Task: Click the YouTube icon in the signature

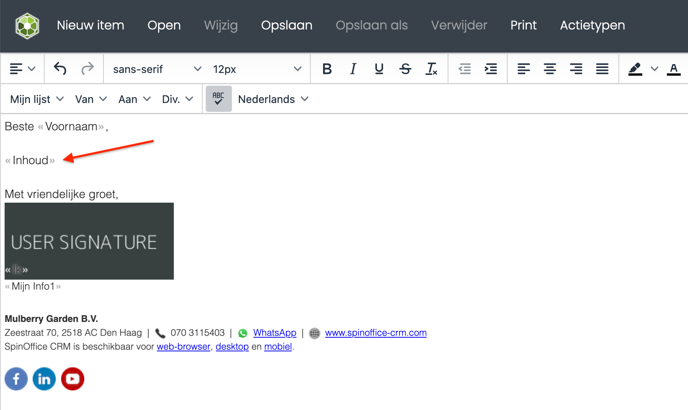Action: (x=73, y=379)
